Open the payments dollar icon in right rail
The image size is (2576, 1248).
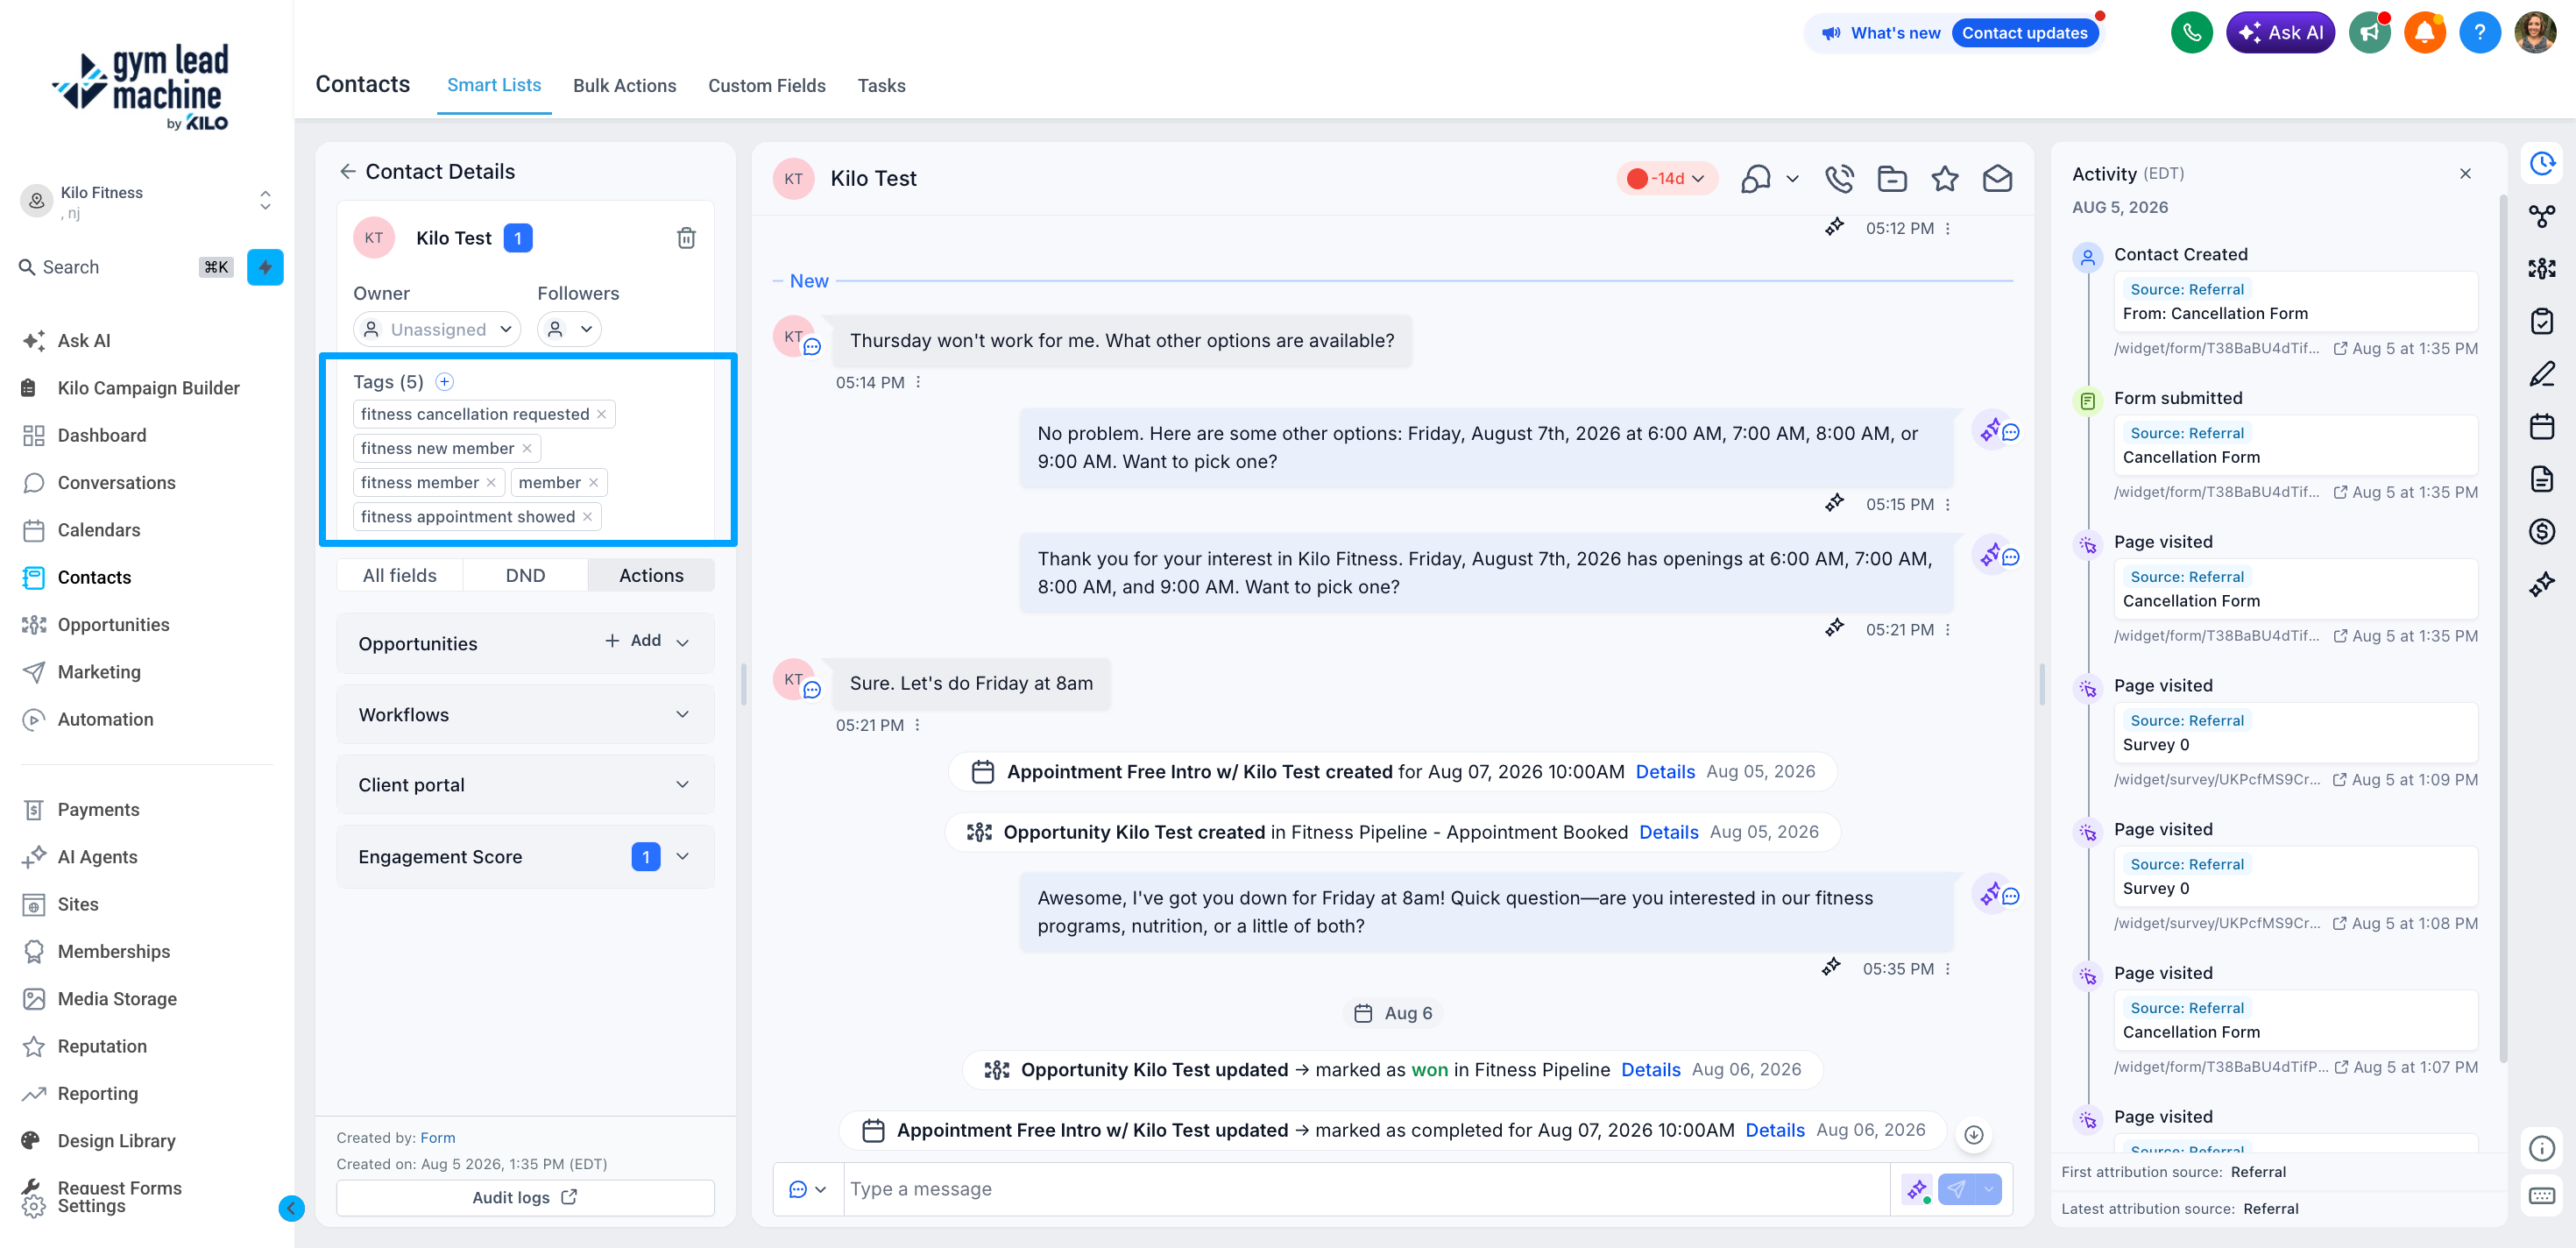click(2541, 531)
